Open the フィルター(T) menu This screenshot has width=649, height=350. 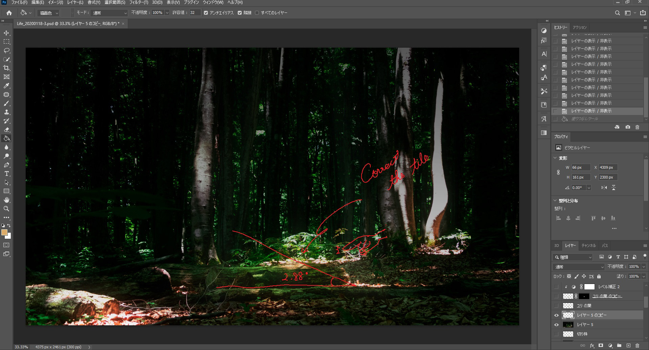point(139,2)
